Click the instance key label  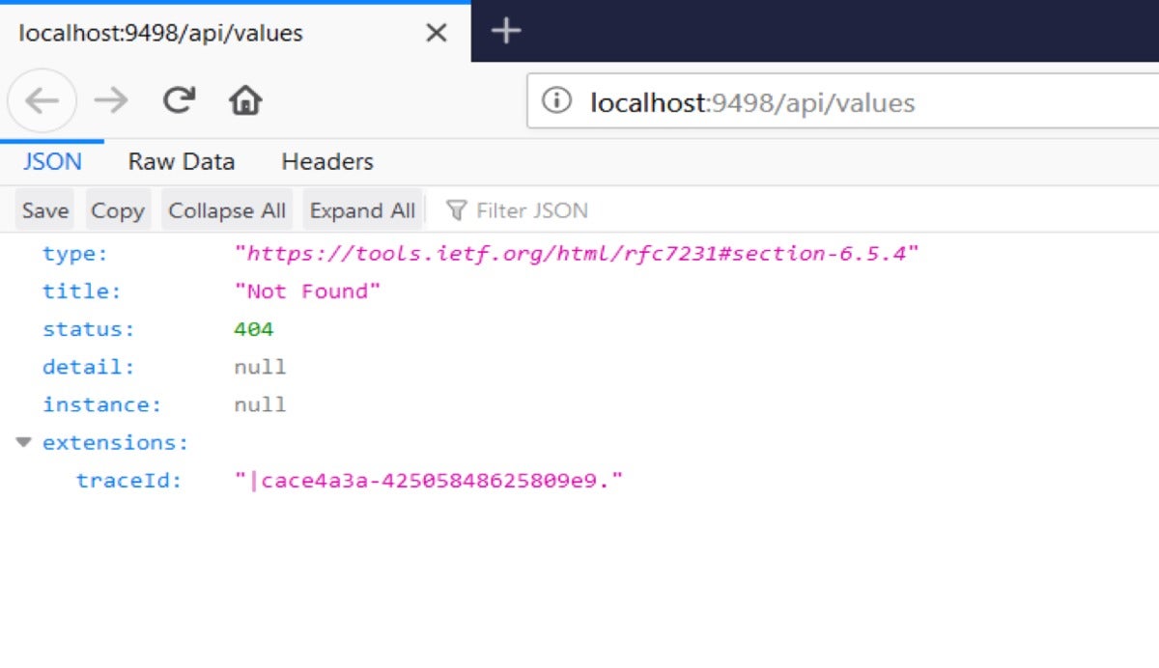[102, 404]
